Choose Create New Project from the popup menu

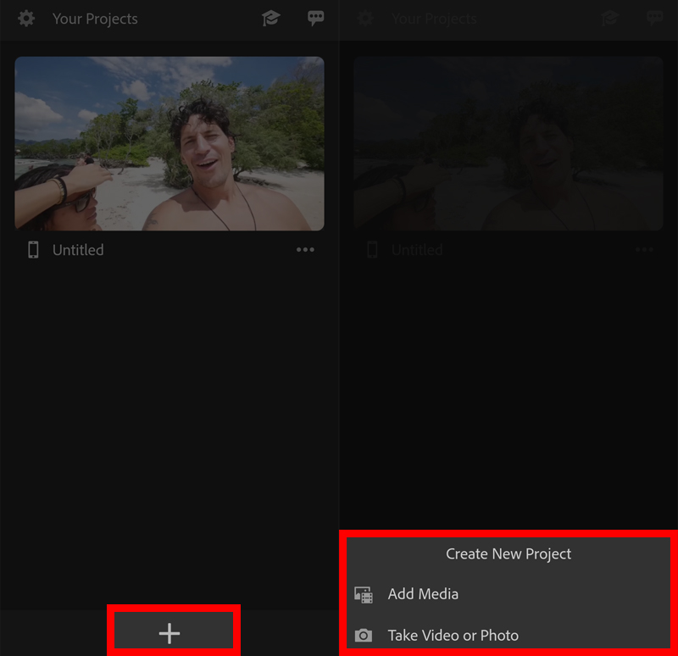[x=508, y=553]
